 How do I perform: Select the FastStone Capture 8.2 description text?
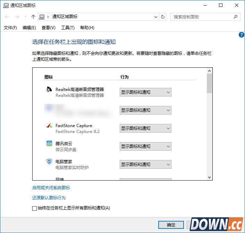point(77,132)
